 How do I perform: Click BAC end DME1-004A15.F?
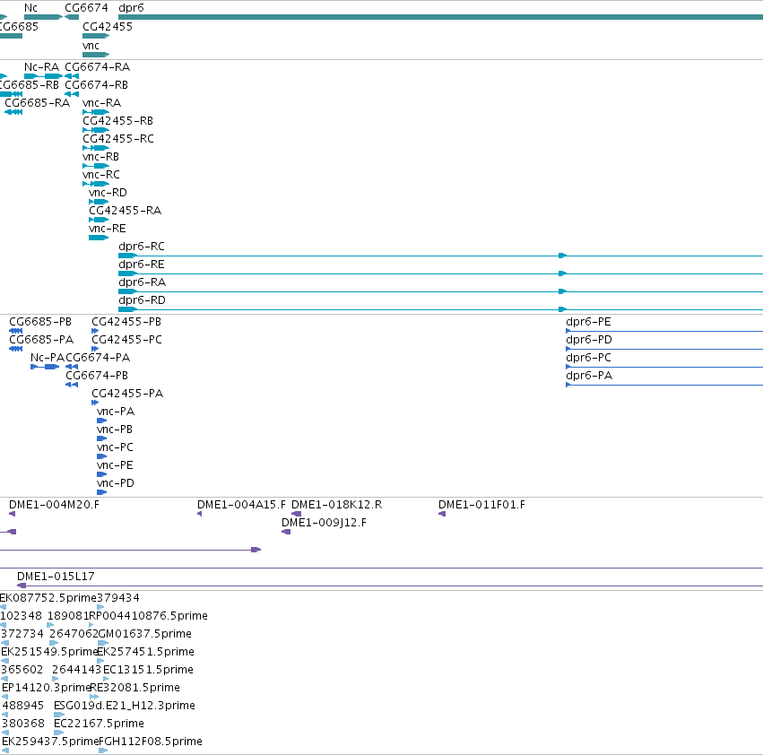pyautogui.click(x=241, y=505)
